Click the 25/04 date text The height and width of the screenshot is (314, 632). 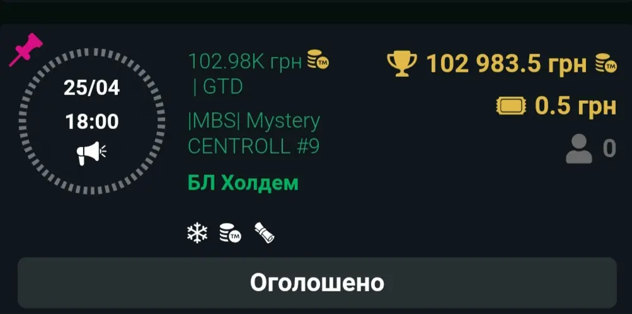[x=92, y=88]
